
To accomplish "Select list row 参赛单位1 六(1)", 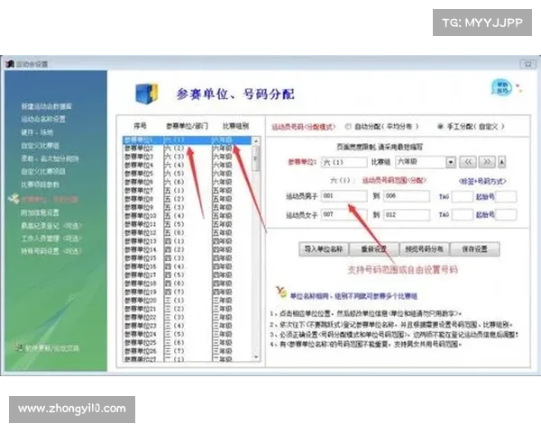I will point(188,139).
